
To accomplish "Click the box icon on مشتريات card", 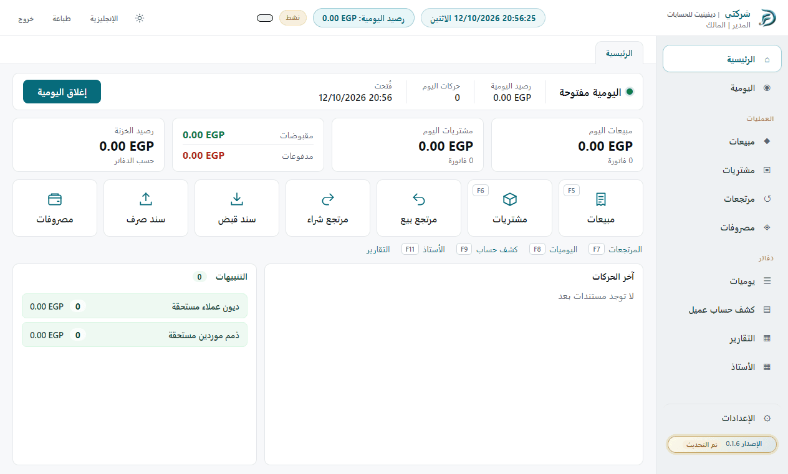I will pos(510,199).
